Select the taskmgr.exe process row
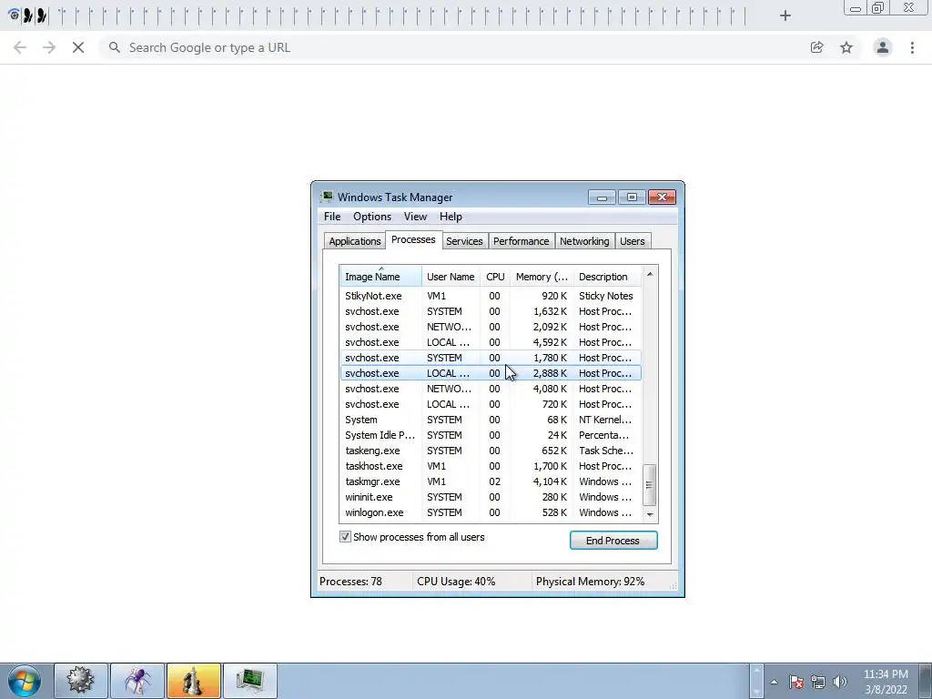The image size is (932, 699). [491, 481]
